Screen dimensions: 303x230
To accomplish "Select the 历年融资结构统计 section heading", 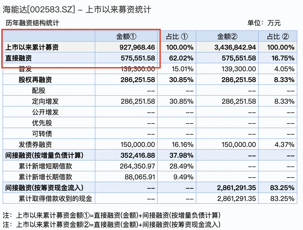I will (x=32, y=23).
